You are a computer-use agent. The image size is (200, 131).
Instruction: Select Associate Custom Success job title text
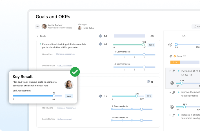tap(60, 28)
